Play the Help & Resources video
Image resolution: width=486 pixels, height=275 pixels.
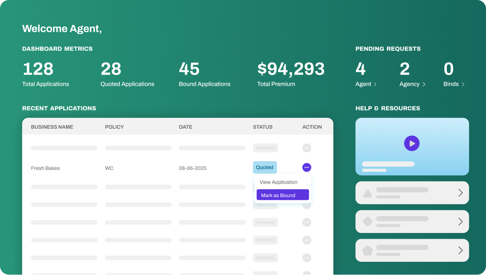click(411, 143)
